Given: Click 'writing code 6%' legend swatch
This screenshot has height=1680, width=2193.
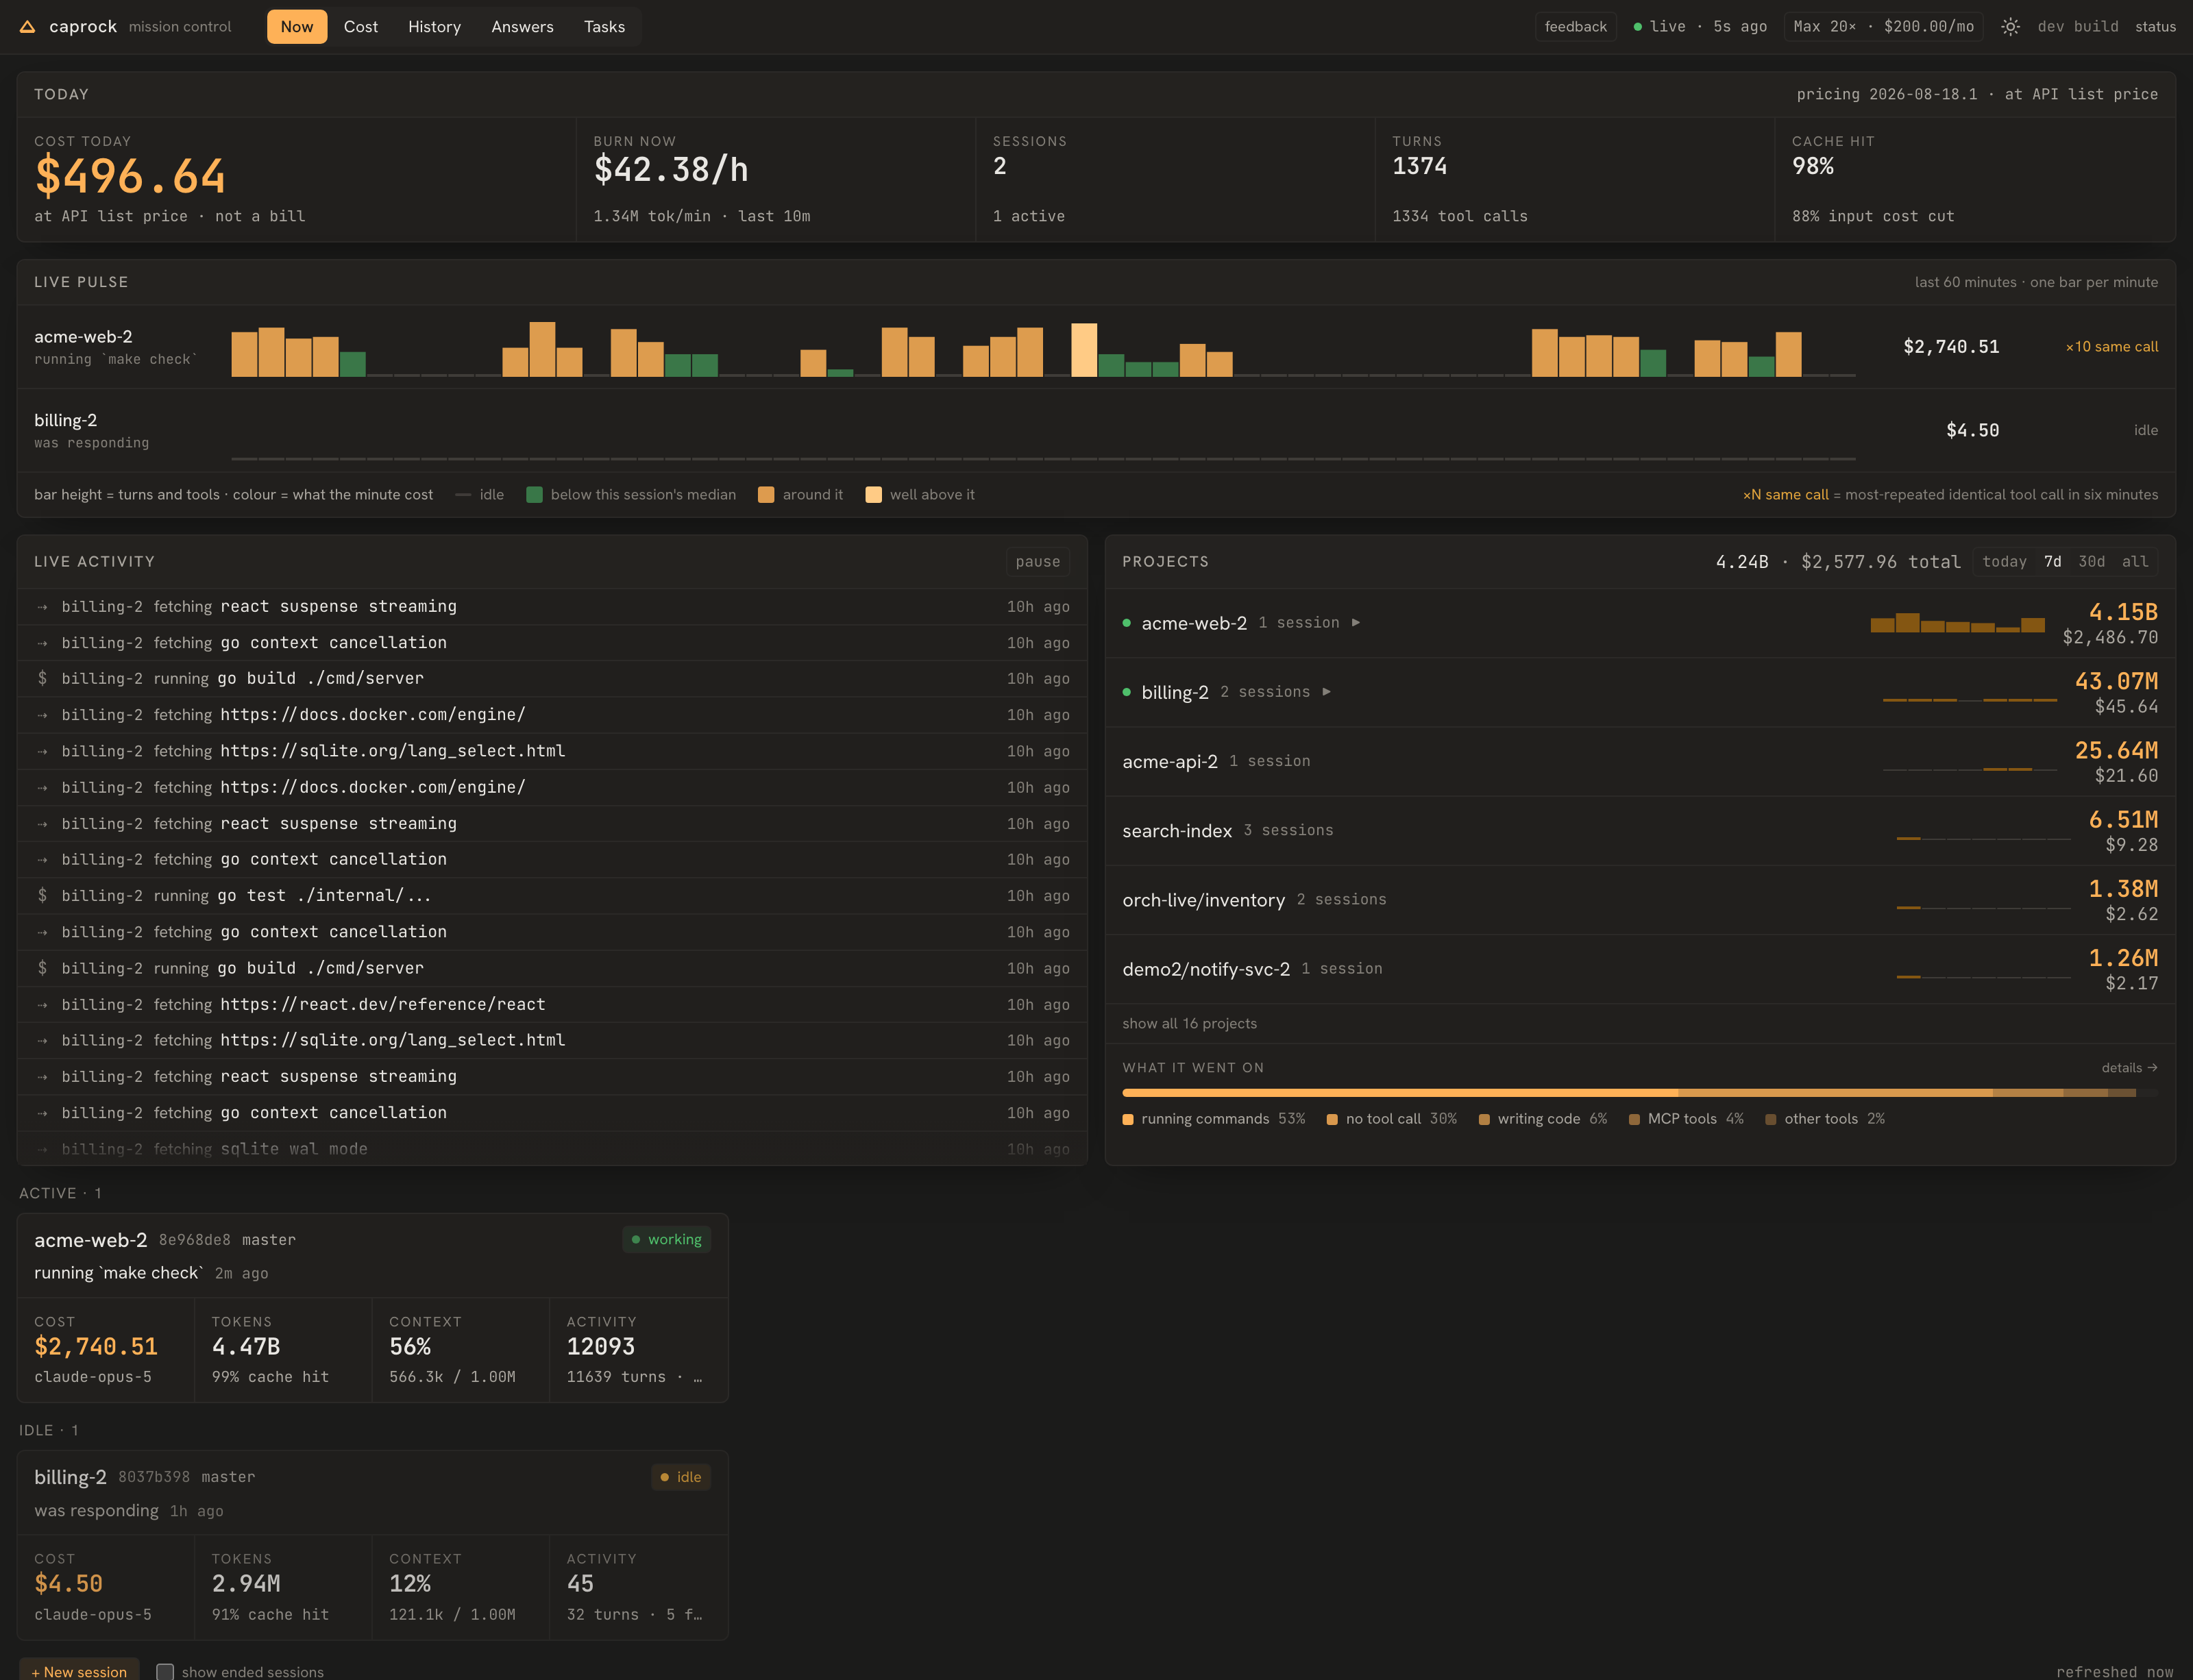Looking at the screenshot, I should point(1484,1120).
